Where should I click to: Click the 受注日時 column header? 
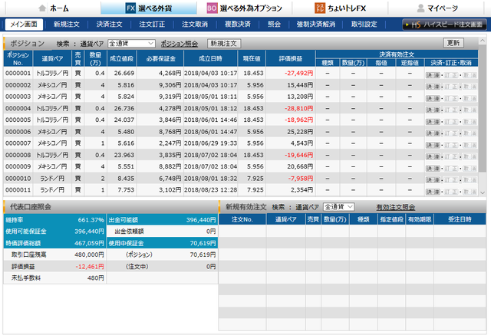click(x=460, y=219)
